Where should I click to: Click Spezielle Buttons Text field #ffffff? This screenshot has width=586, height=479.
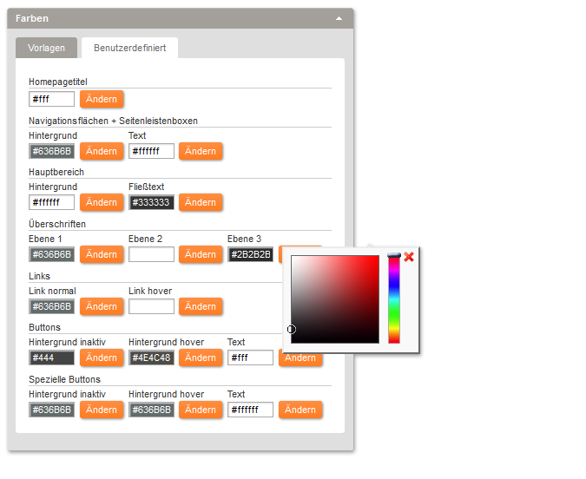click(x=250, y=410)
